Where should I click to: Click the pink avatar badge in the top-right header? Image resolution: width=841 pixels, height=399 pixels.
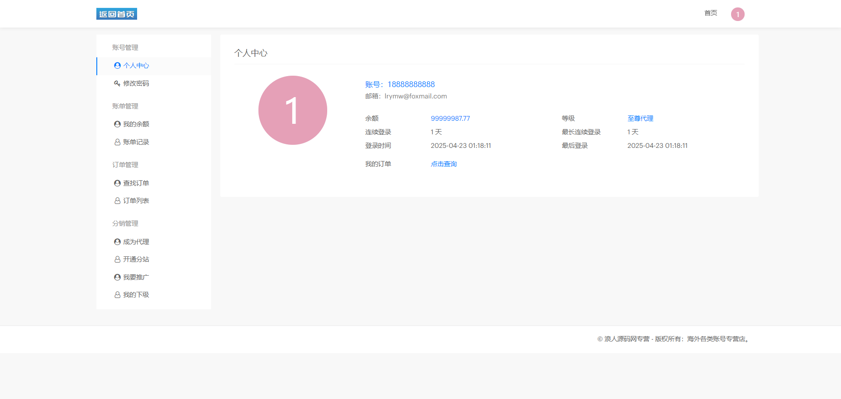click(x=738, y=14)
